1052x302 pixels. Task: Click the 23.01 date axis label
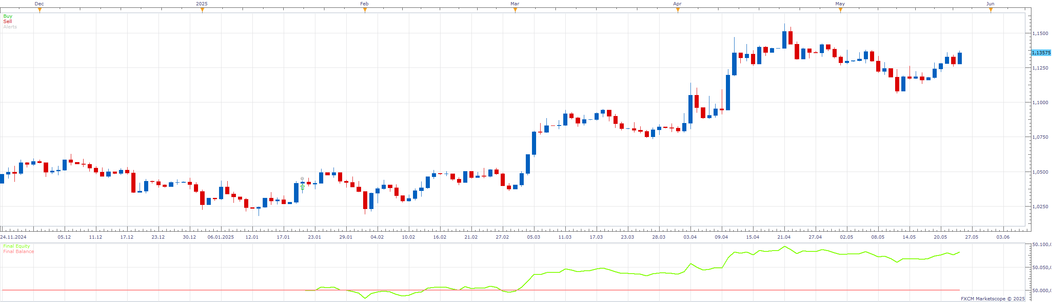[x=315, y=237]
